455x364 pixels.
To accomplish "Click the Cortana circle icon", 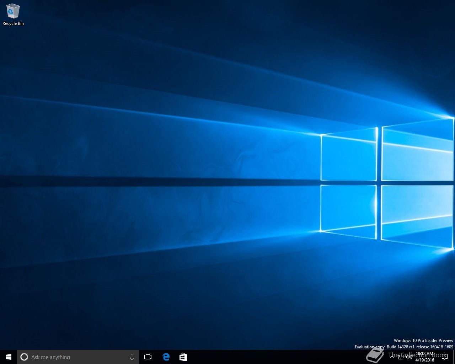I will click(24, 357).
